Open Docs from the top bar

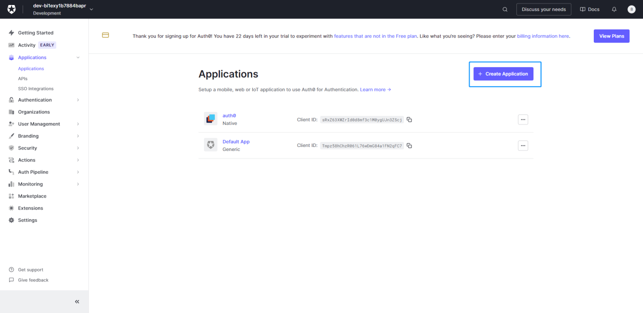(590, 10)
